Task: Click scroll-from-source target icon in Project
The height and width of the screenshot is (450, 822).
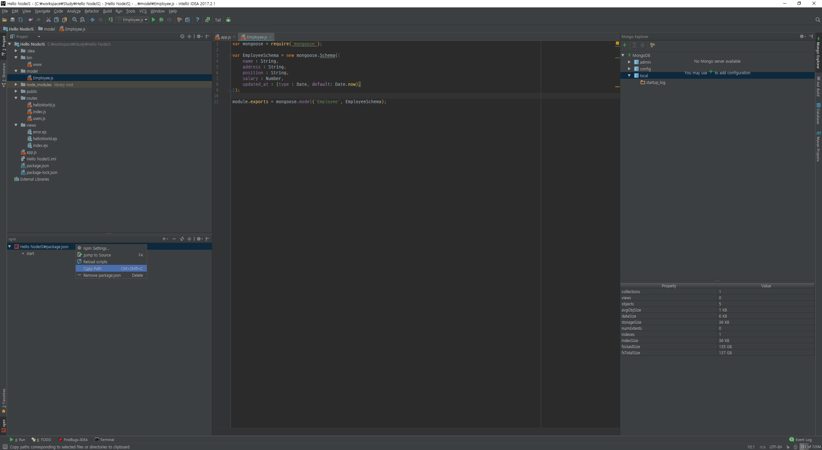Action: (x=182, y=37)
